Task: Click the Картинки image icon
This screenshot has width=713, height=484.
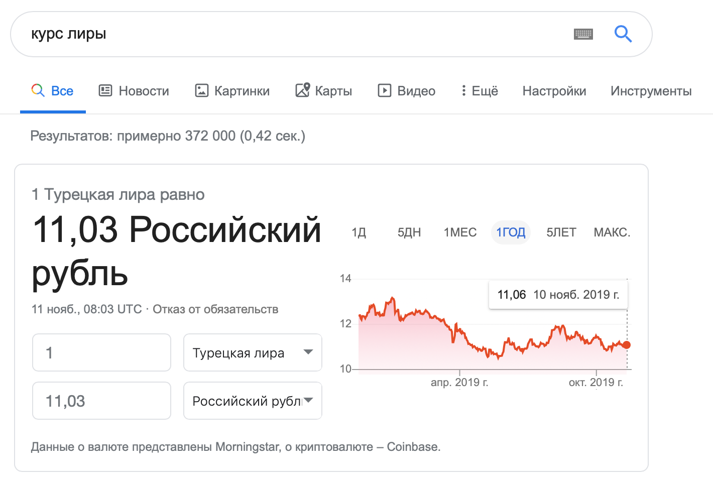Action: pyautogui.click(x=201, y=90)
